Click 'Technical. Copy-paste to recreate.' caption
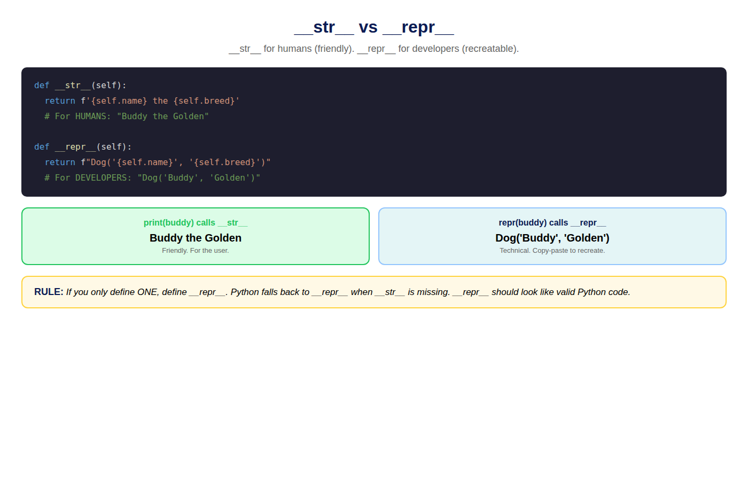748x481 pixels. pos(552,251)
